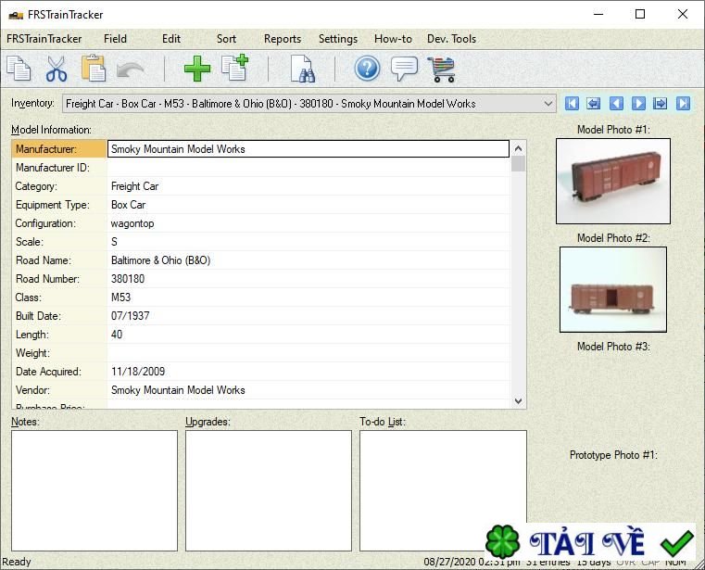Click inside the Notes text box
The width and height of the screenshot is (705, 570).
click(x=94, y=490)
